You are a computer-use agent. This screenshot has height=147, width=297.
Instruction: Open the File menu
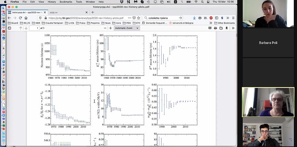pos(24,2)
